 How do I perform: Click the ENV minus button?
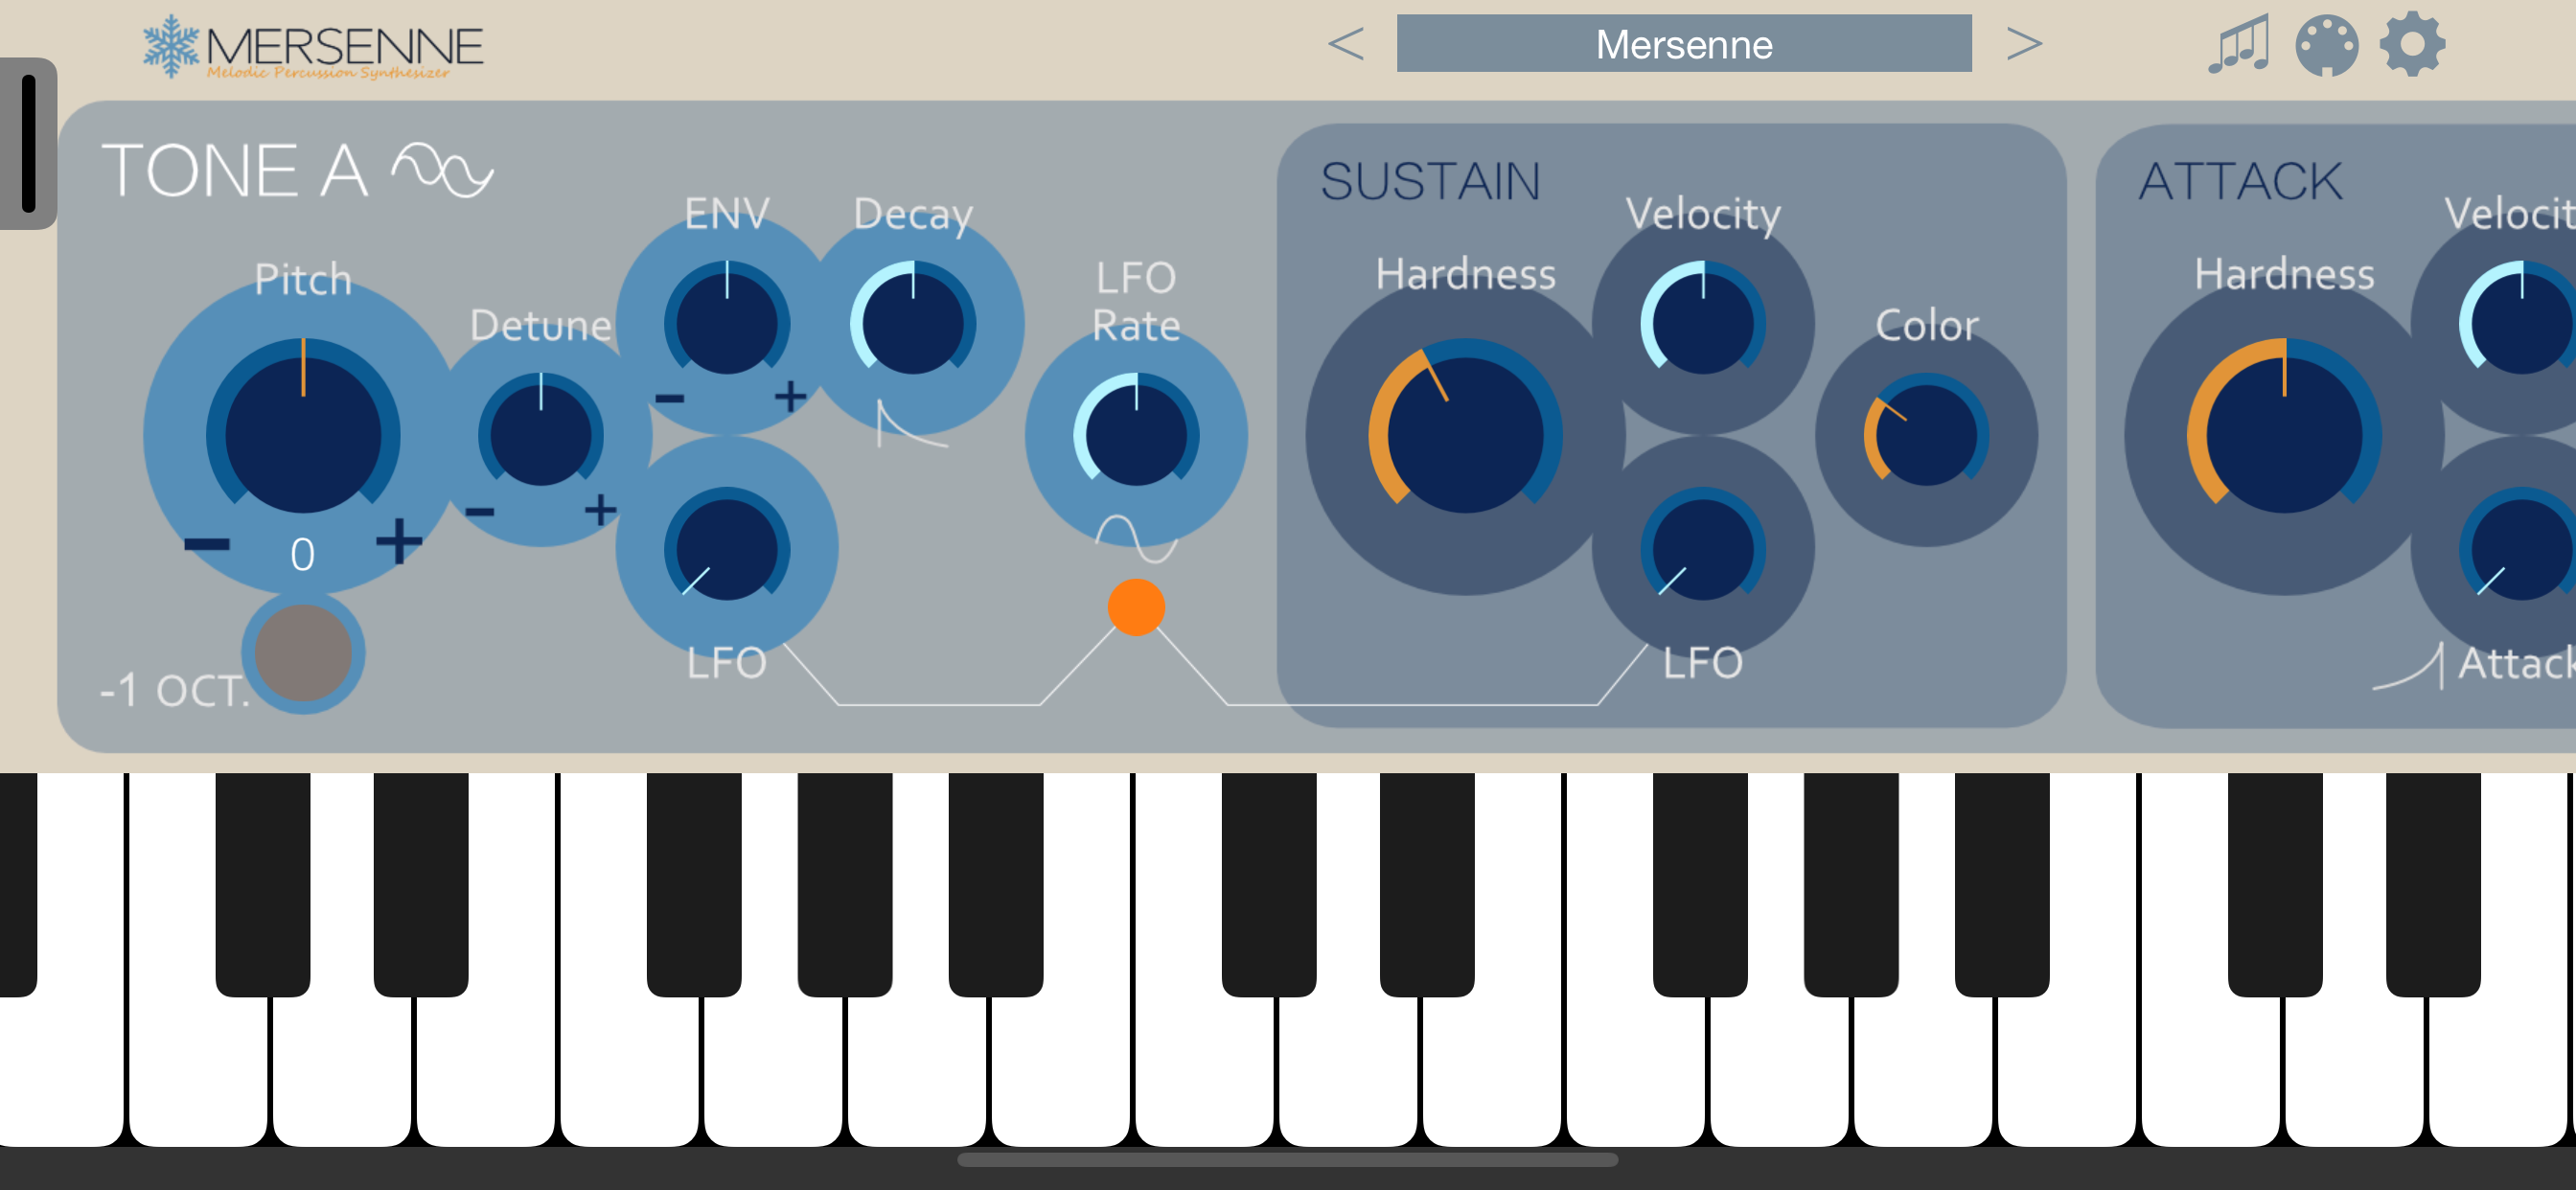pyautogui.click(x=669, y=398)
